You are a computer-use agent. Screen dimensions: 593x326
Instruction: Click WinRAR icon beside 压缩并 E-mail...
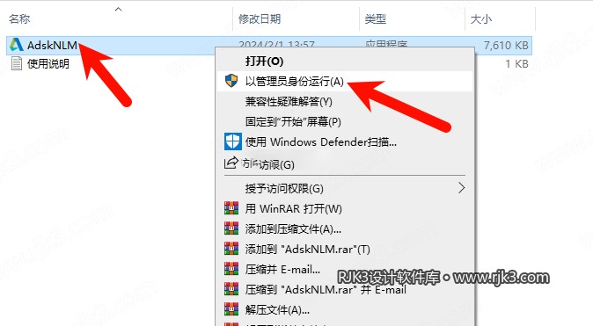[231, 269]
